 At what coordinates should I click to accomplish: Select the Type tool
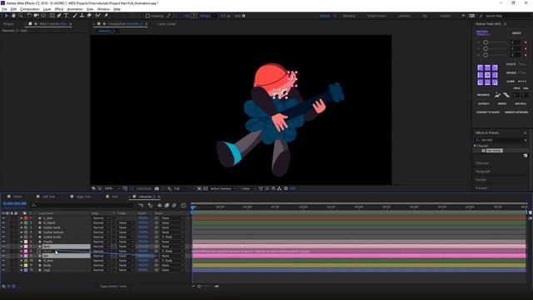67,16
